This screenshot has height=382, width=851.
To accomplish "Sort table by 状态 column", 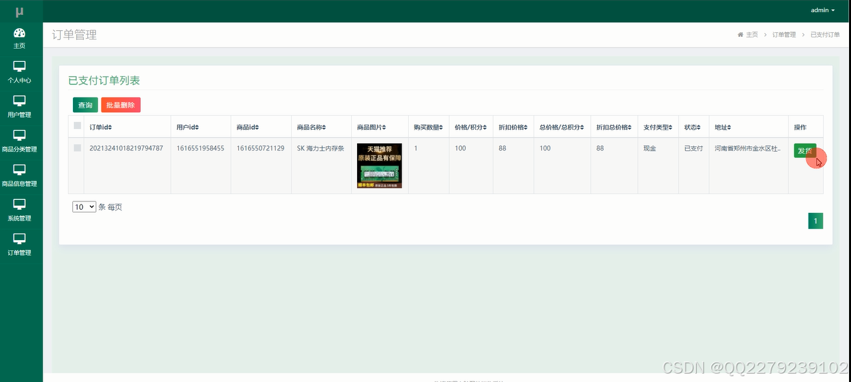I will click(692, 127).
